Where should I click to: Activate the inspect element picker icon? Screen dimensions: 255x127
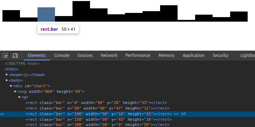(x=5, y=55)
